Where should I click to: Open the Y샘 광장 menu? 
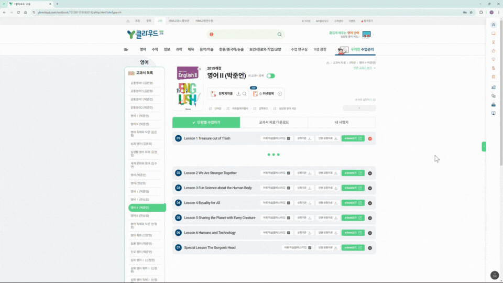coord(320,49)
